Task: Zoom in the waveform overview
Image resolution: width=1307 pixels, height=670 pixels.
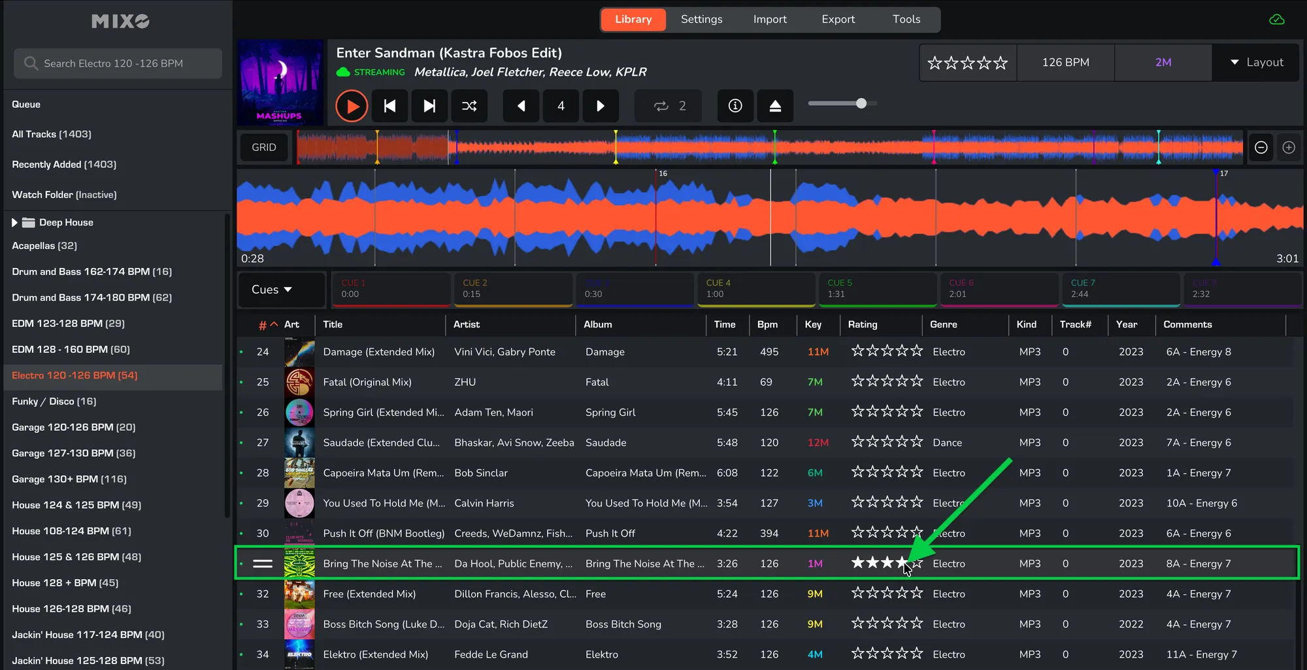Action: pos(1289,148)
